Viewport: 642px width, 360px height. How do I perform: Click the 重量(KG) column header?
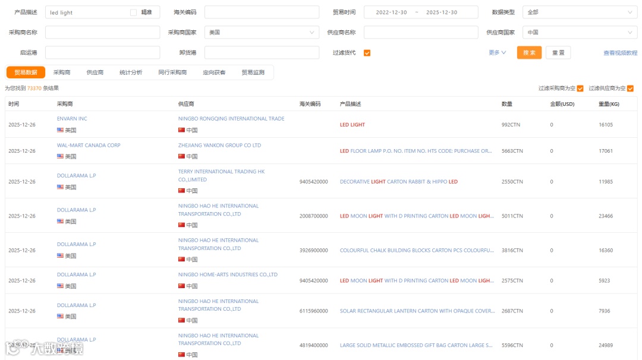pos(609,104)
